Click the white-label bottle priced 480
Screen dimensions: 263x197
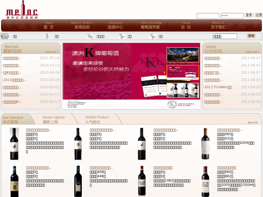click(205, 144)
